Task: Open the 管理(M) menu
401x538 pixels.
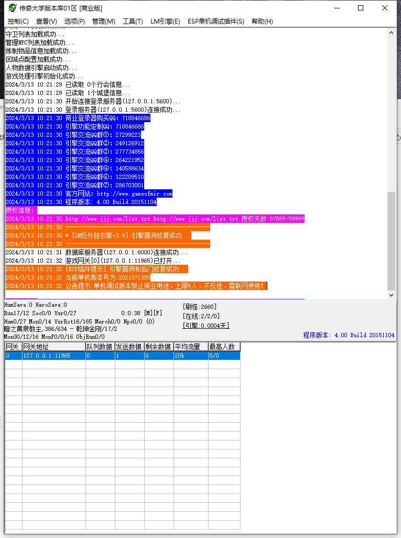Action: [x=104, y=21]
